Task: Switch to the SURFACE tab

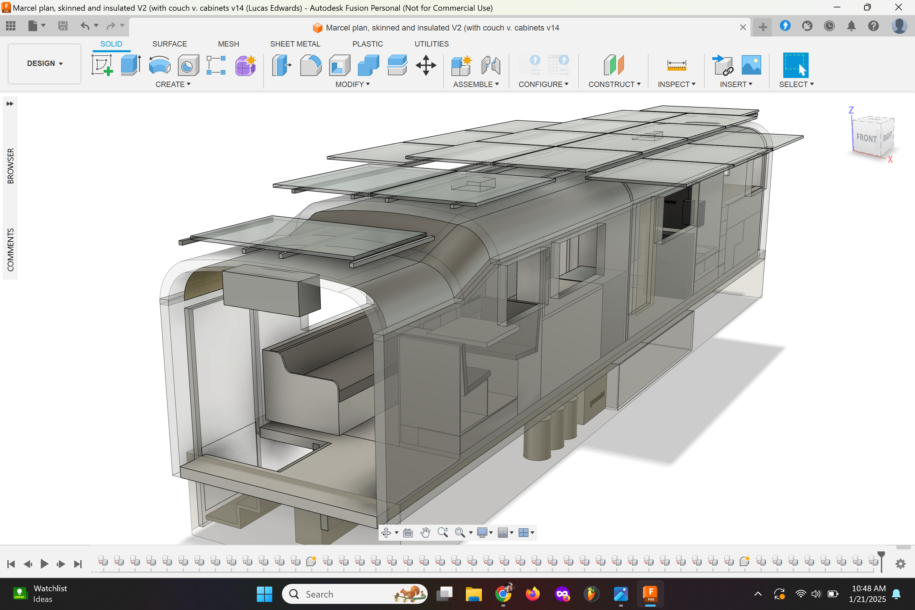Action: (169, 44)
